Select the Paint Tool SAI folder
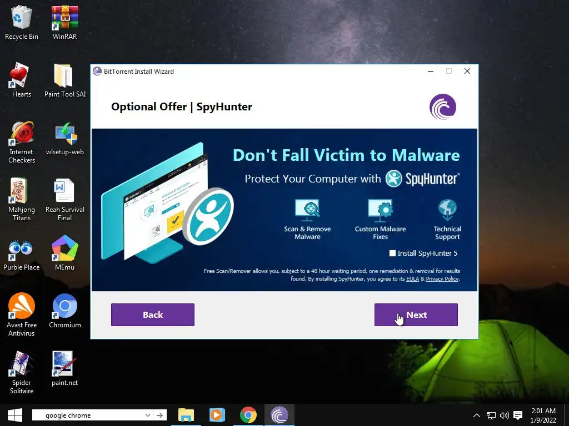 point(65,80)
